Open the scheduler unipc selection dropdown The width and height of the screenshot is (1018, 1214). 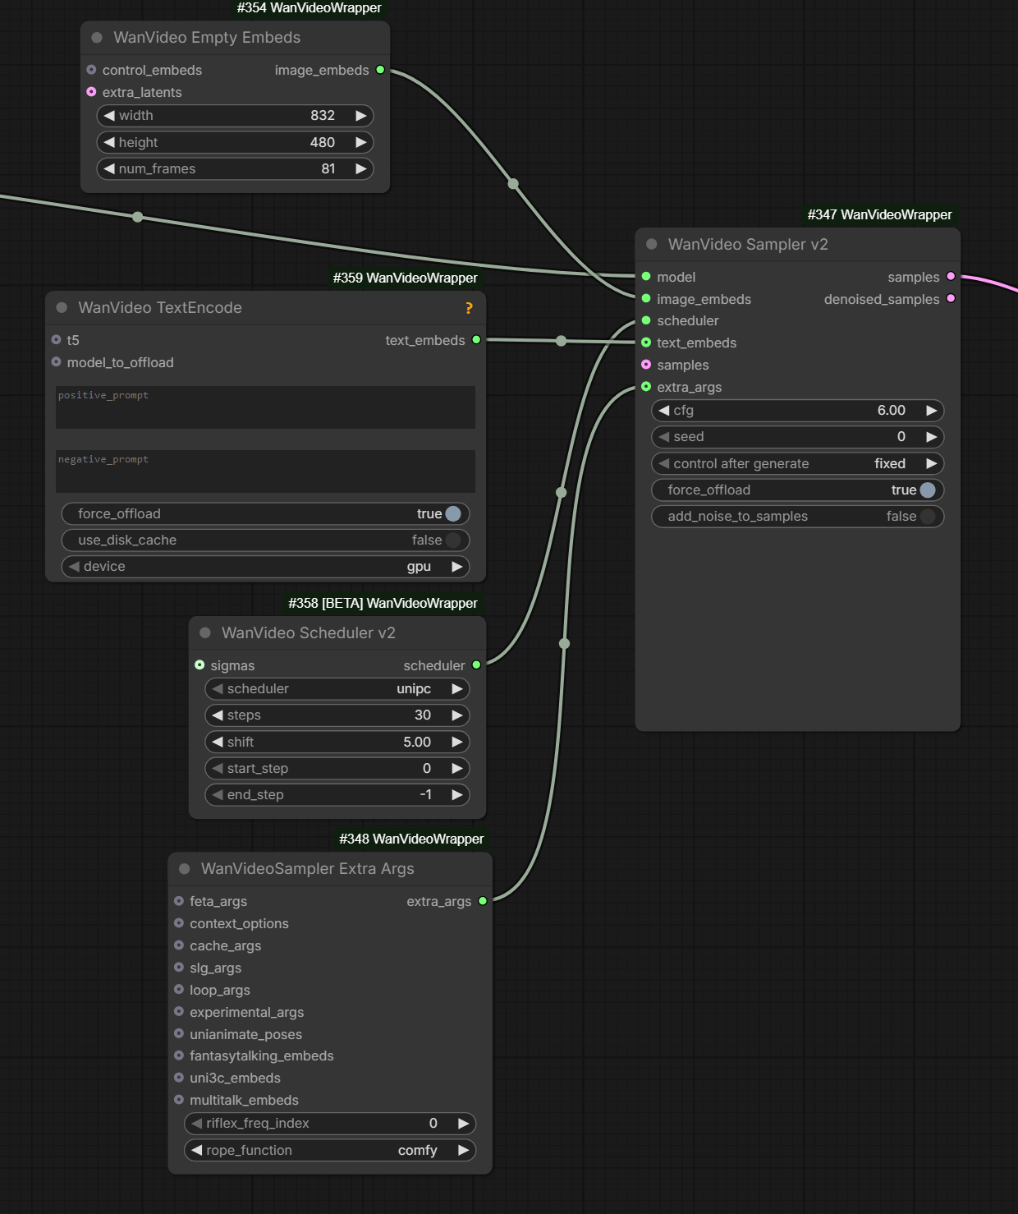point(337,688)
